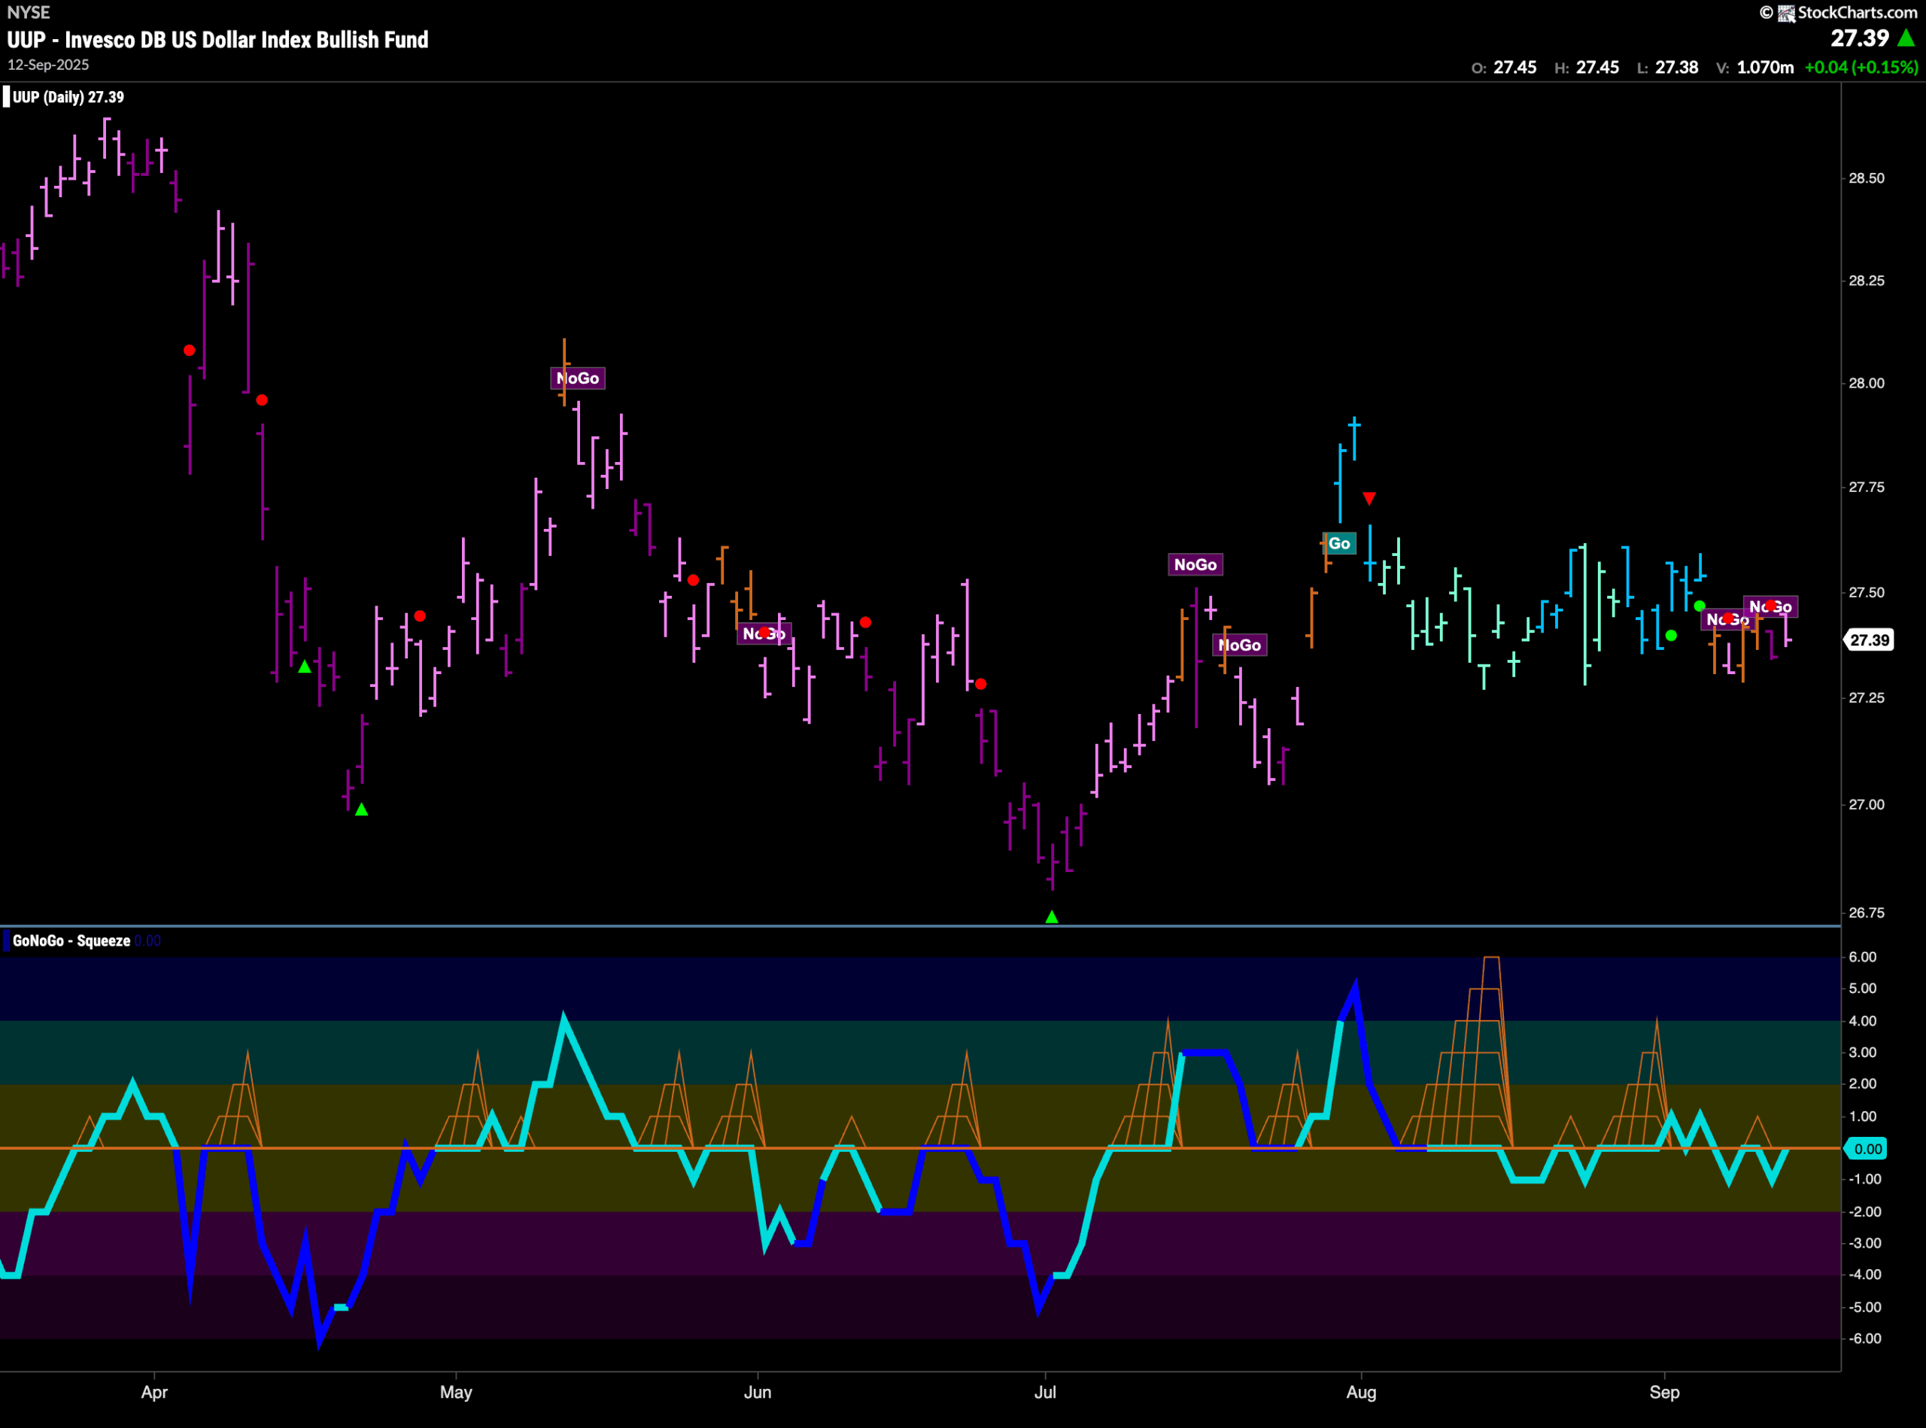Viewport: 1926px width, 1428px height.
Task: Click the May label on the time axis
Action: [x=456, y=1392]
